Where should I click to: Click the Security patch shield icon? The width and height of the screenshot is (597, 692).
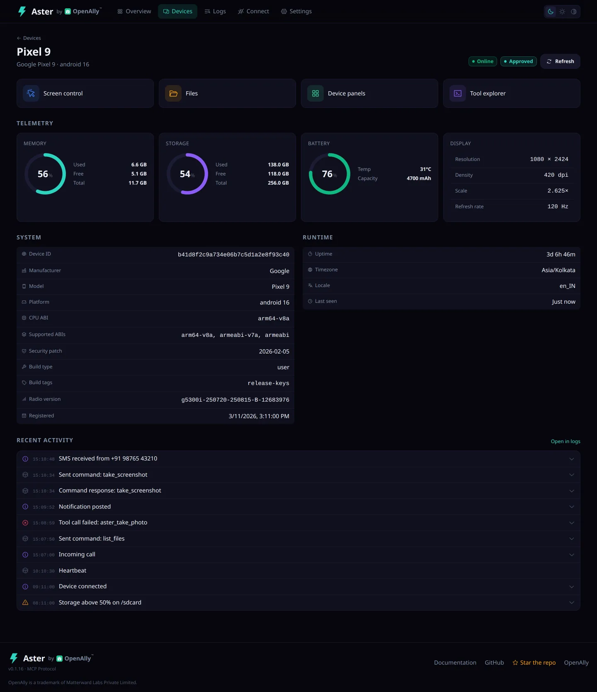24,351
